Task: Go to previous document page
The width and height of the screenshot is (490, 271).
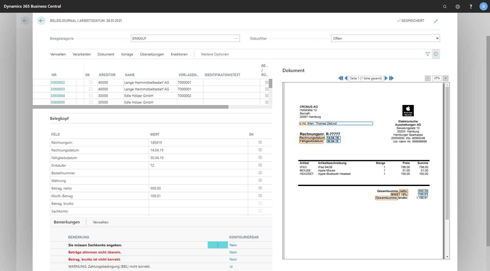Action: [x=346, y=78]
